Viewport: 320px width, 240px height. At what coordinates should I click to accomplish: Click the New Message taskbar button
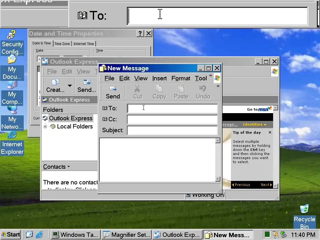tap(228, 235)
